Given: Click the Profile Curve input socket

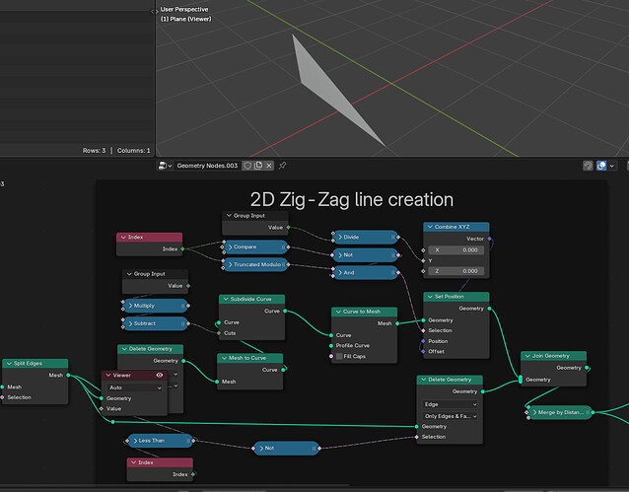Looking at the screenshot, I should click(x=331, y=345).
